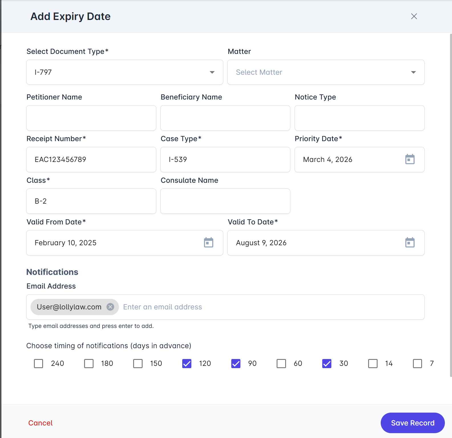Open the Valid From Date calendar icon

208,243
